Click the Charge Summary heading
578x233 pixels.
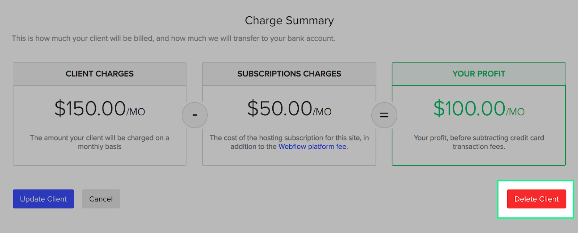click(289, 21)
